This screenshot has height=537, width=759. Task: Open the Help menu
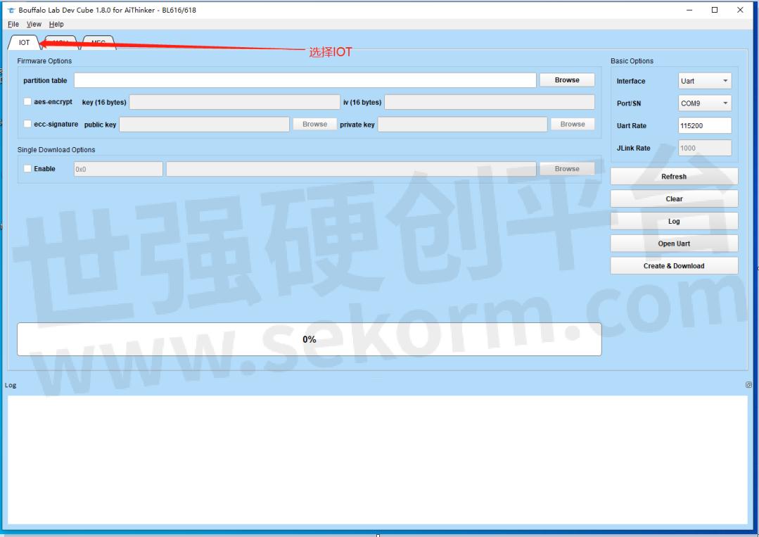point(56,23)
